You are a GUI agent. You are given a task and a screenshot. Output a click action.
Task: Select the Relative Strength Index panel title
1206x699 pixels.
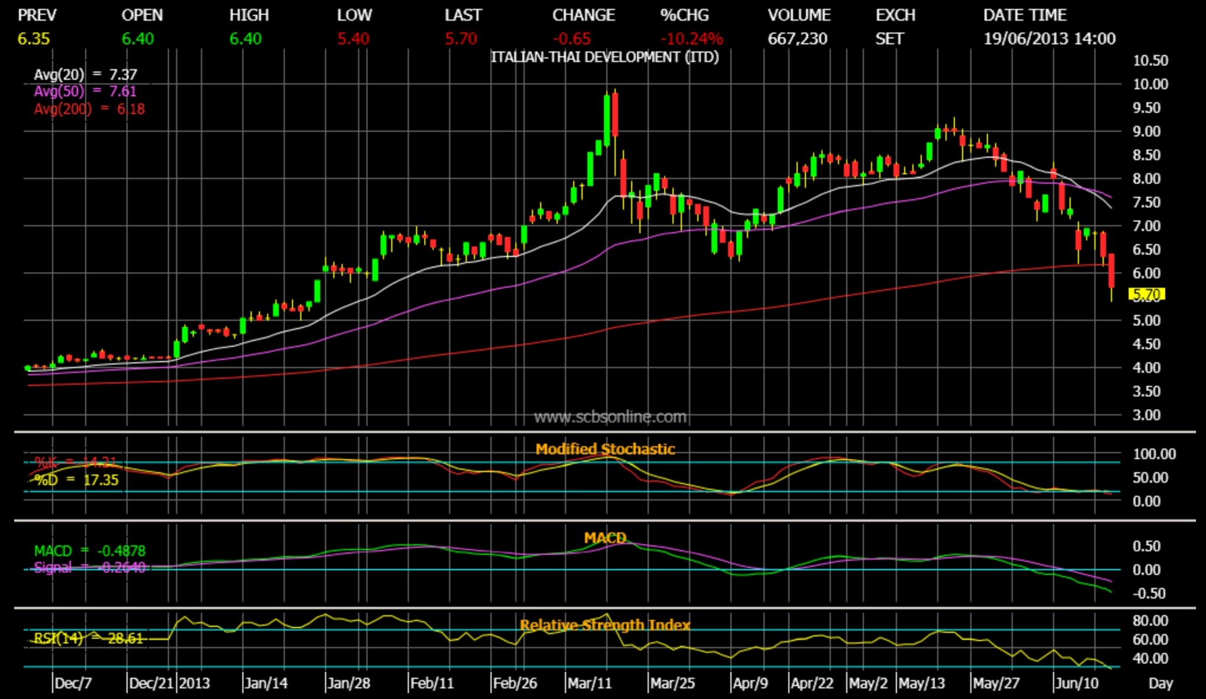[x=605, y=625]
